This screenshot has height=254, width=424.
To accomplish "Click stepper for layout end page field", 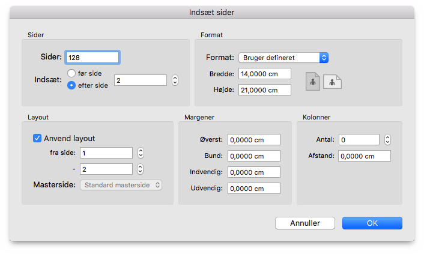I will [x=140, y=169].
